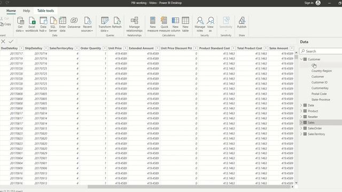Open Unit Price column filter dropdown
The width and height of the screenshot is (342, 192).
click(126, 49)
